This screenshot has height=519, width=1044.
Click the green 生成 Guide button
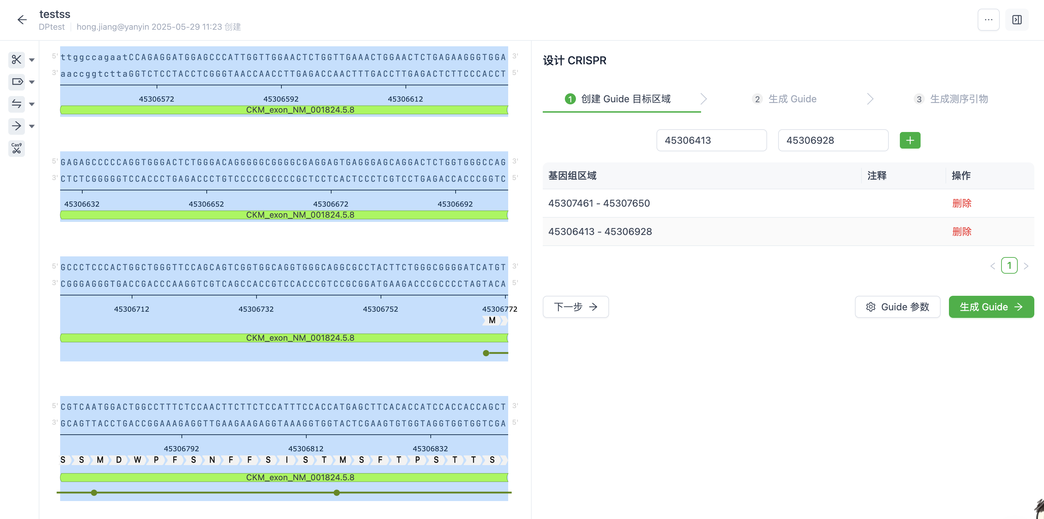tap(990, 307)
